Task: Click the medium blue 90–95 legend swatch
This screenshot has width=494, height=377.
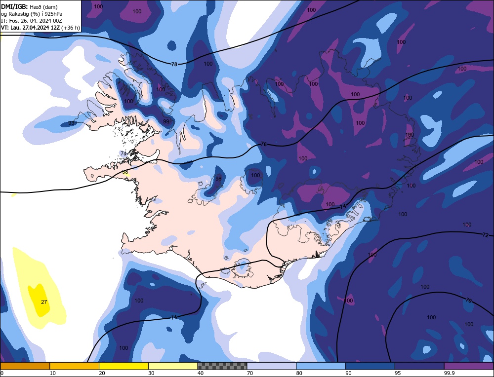Action: 370,366
